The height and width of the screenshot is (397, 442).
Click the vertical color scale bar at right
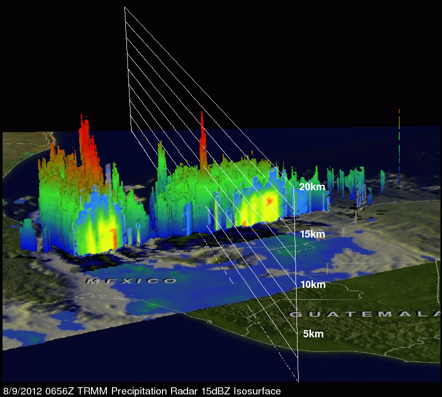tap(399, 145)
